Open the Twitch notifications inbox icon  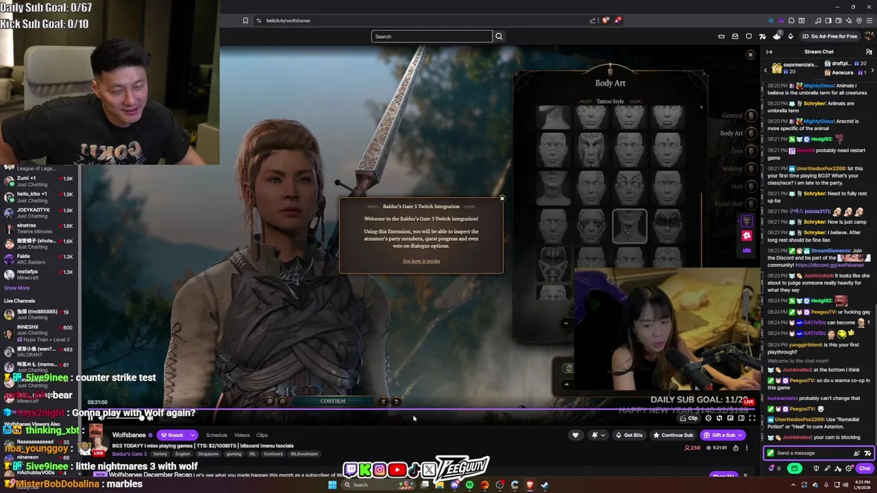pyautogui.click(x=735, y=36)
